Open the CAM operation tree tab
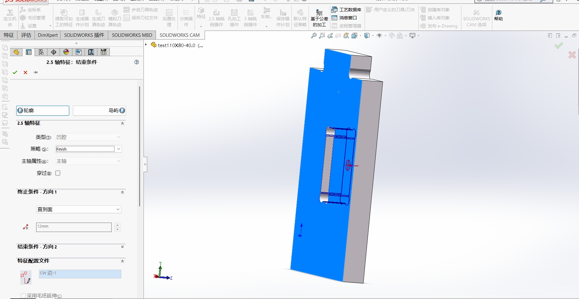The image size is (579, 299). pos(91,52)
